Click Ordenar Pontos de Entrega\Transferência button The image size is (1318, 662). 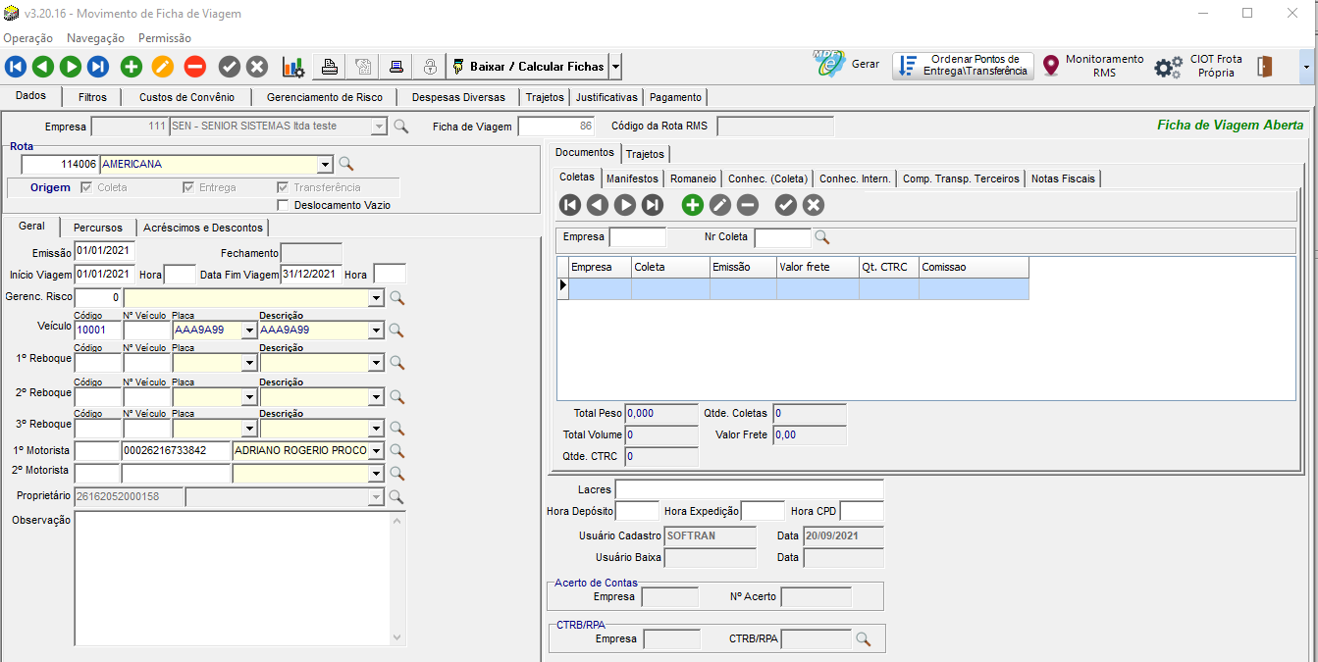click(x=964, y=66)
